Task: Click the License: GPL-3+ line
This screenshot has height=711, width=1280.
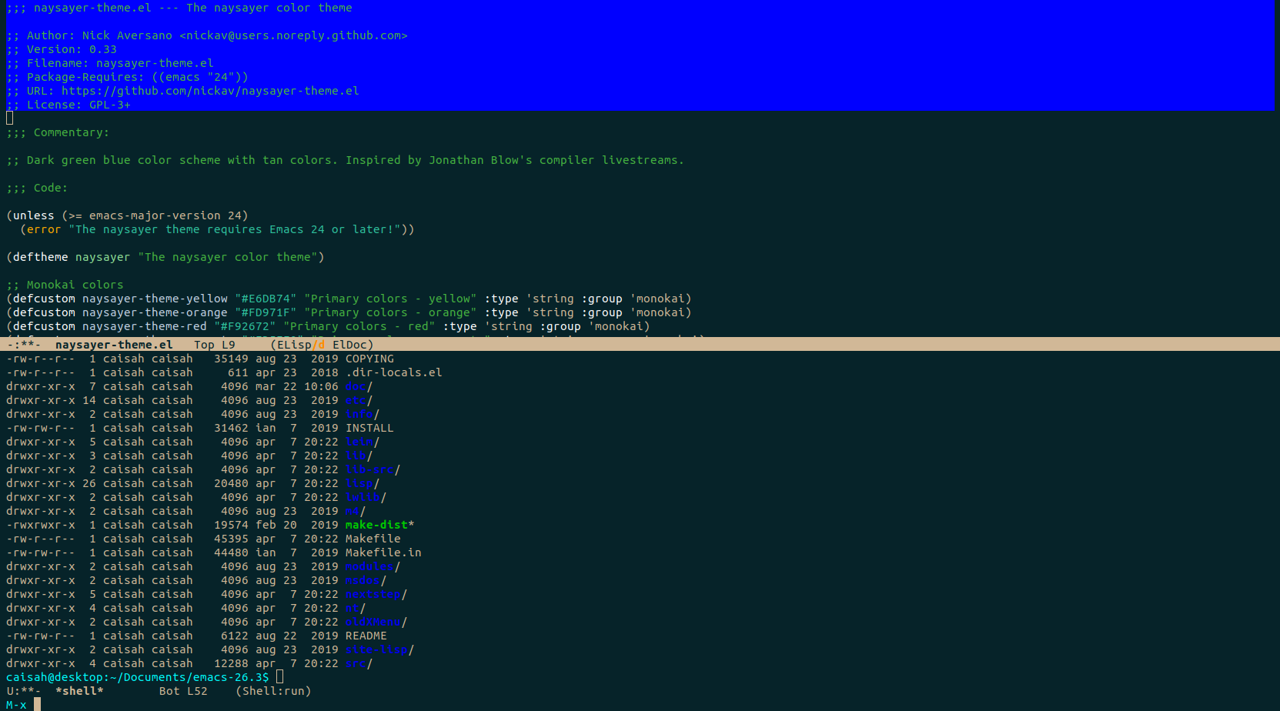Action: tap(69, 105)
